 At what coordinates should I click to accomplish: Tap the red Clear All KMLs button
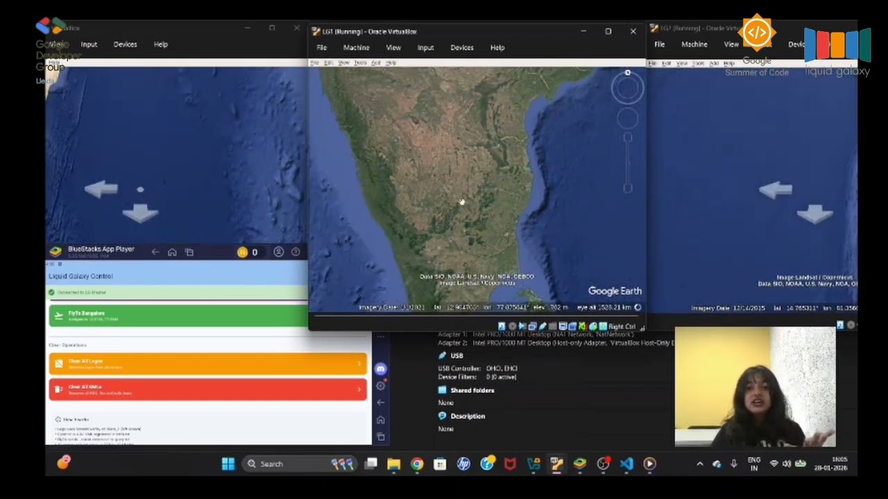(207, 389)
